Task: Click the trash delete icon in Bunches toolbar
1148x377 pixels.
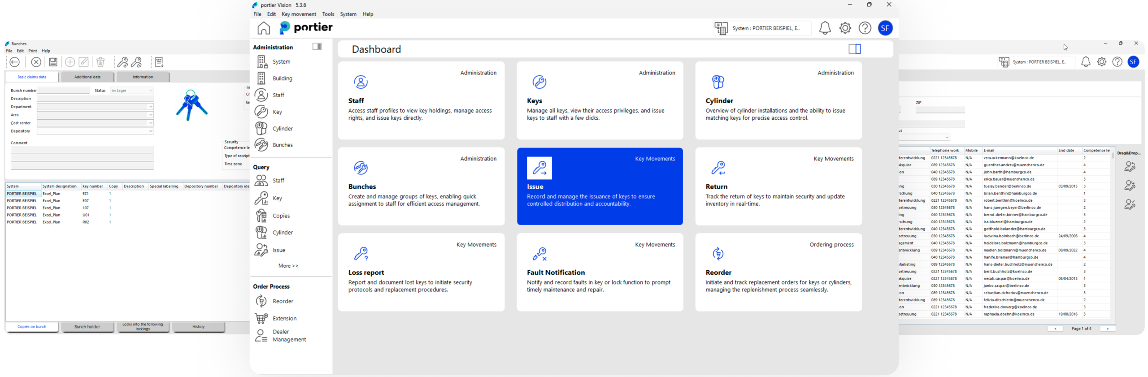Action: (100, 62)
